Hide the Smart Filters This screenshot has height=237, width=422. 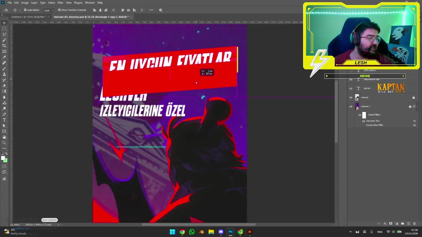pyautogui.click(x=360, y=115)
